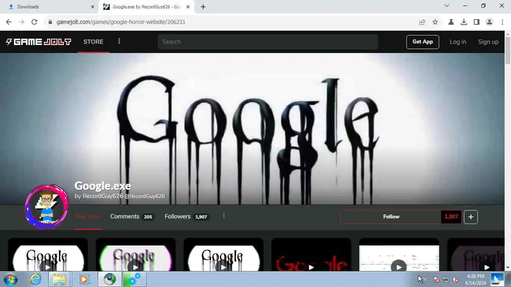Go to the Game Jolt home logo
Viewport: 511px width, 287px height.
click(x=38, y=42)
